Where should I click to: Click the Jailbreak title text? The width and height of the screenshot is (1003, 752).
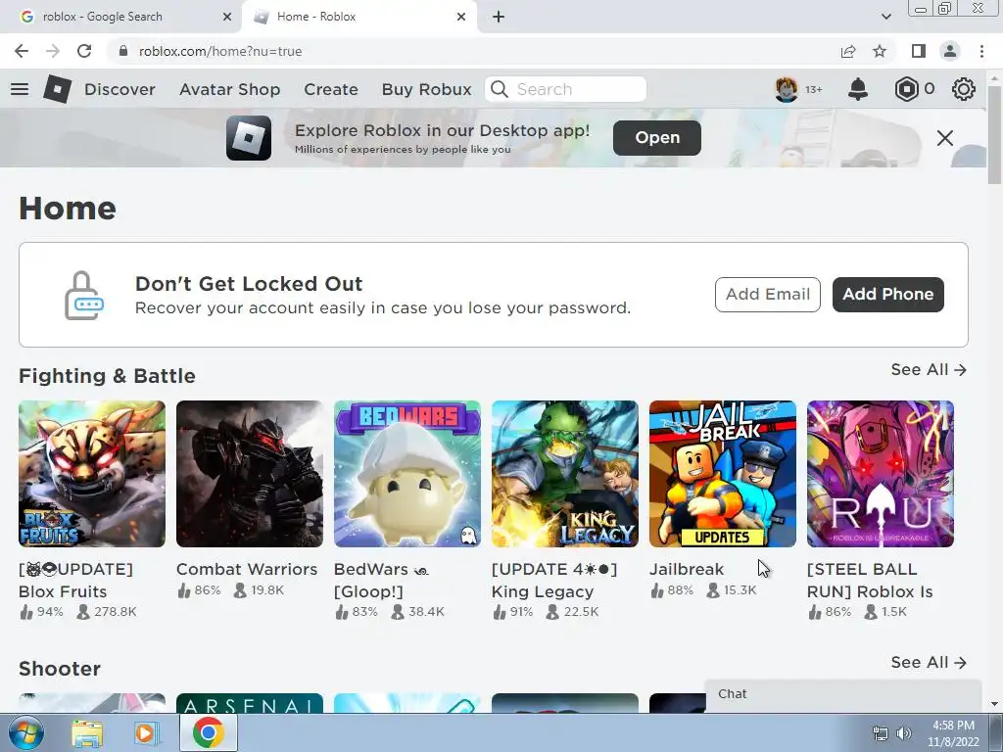pos(687,569)
